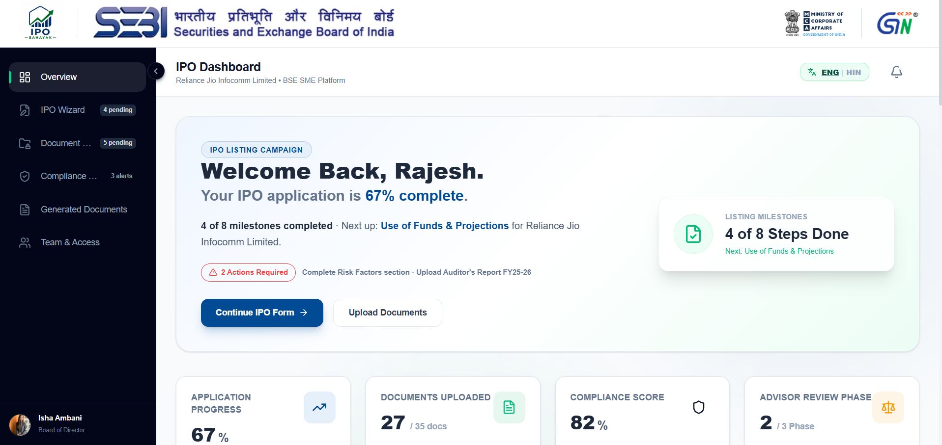Click the arrow icon on Continue IPO Form
This screenshot has width=942, height=445.
(x=304, y=313)
